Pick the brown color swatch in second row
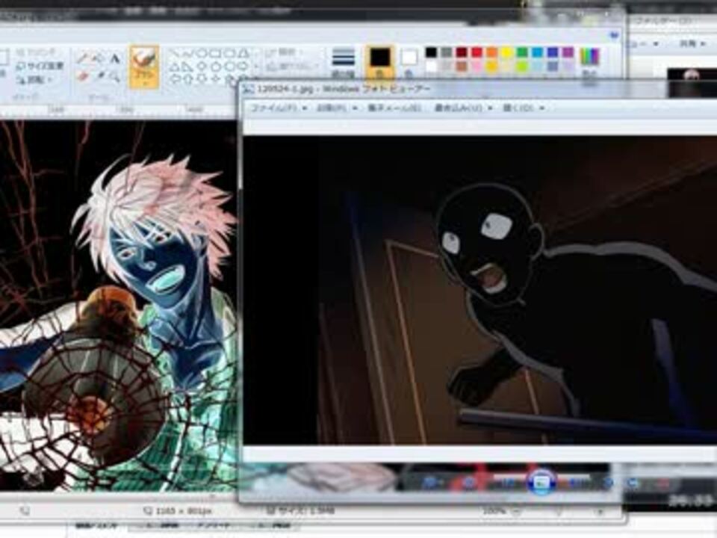 (462, 67)
